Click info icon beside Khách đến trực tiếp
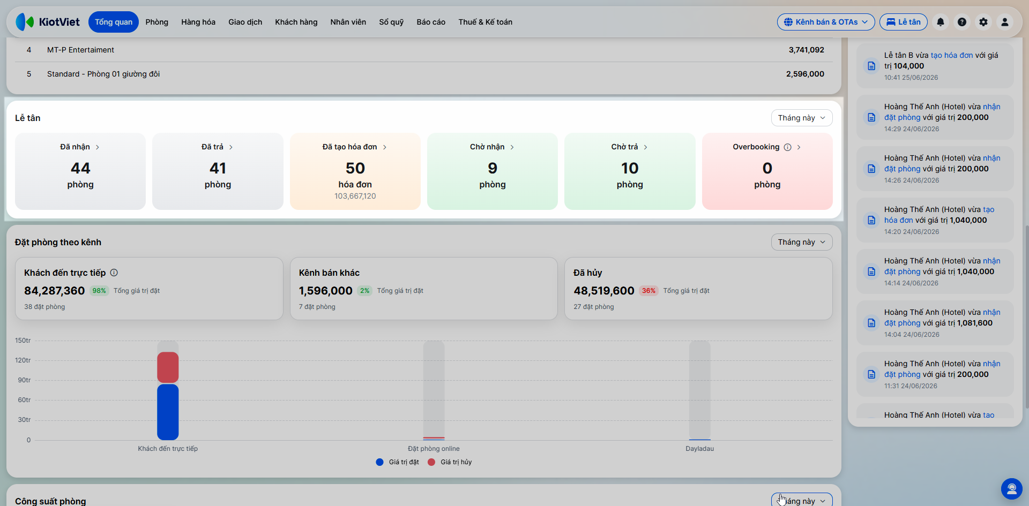Viewport: 1029px width, 506px height. (x=114, y=273)
